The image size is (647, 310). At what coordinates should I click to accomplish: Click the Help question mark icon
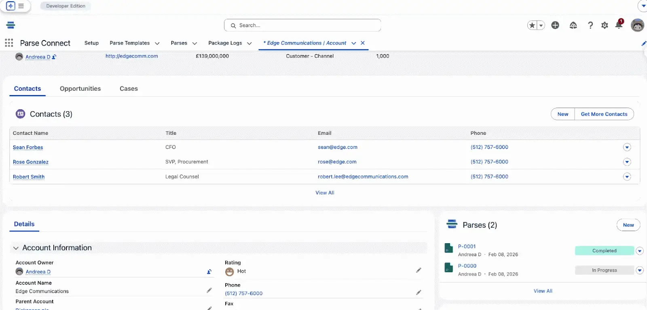pyautogui.click(x=590, y=25)
